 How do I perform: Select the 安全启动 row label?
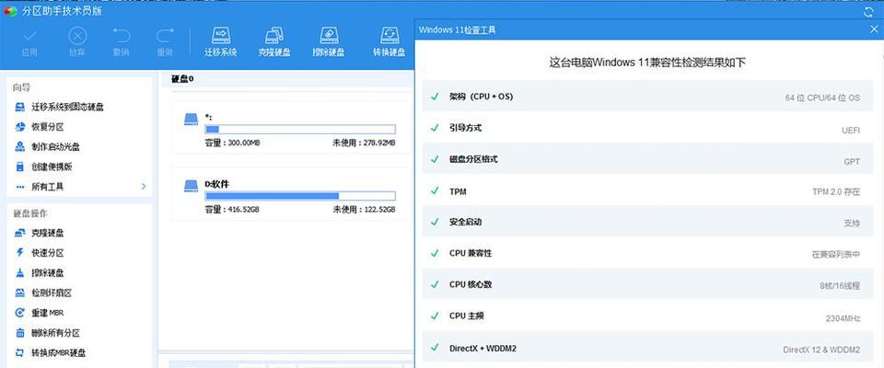pos(465,222)
